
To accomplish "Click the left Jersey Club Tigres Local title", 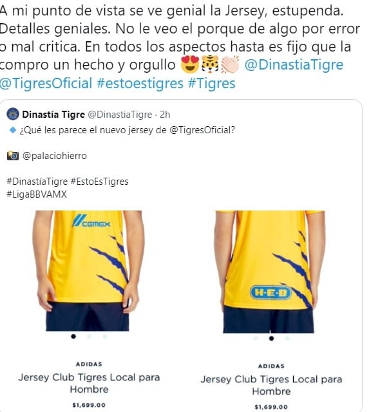I will pyautogui.click(x=89, y=384).
